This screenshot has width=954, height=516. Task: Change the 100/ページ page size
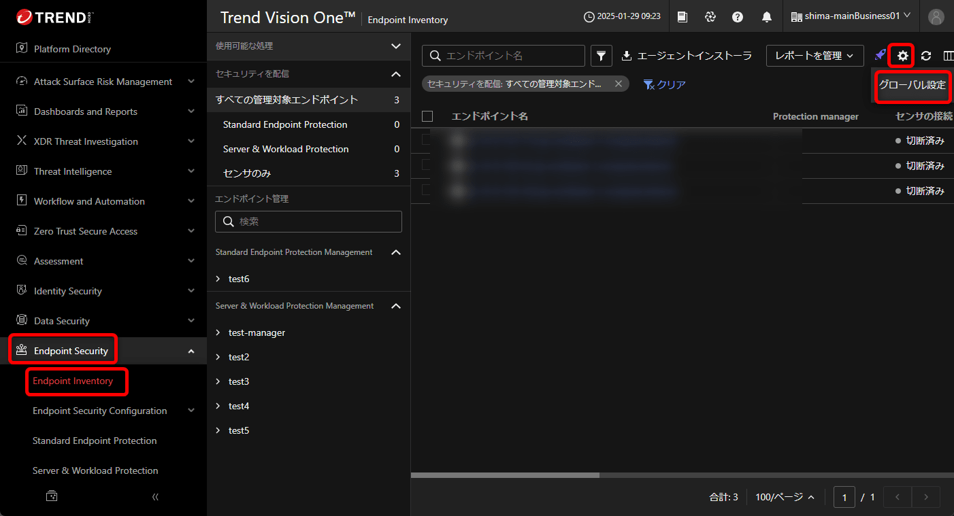point(785,497)
